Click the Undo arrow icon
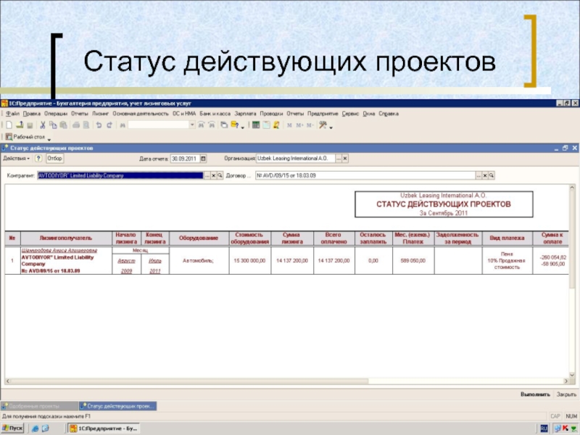 pyautogui.click(x=99, y=125)
